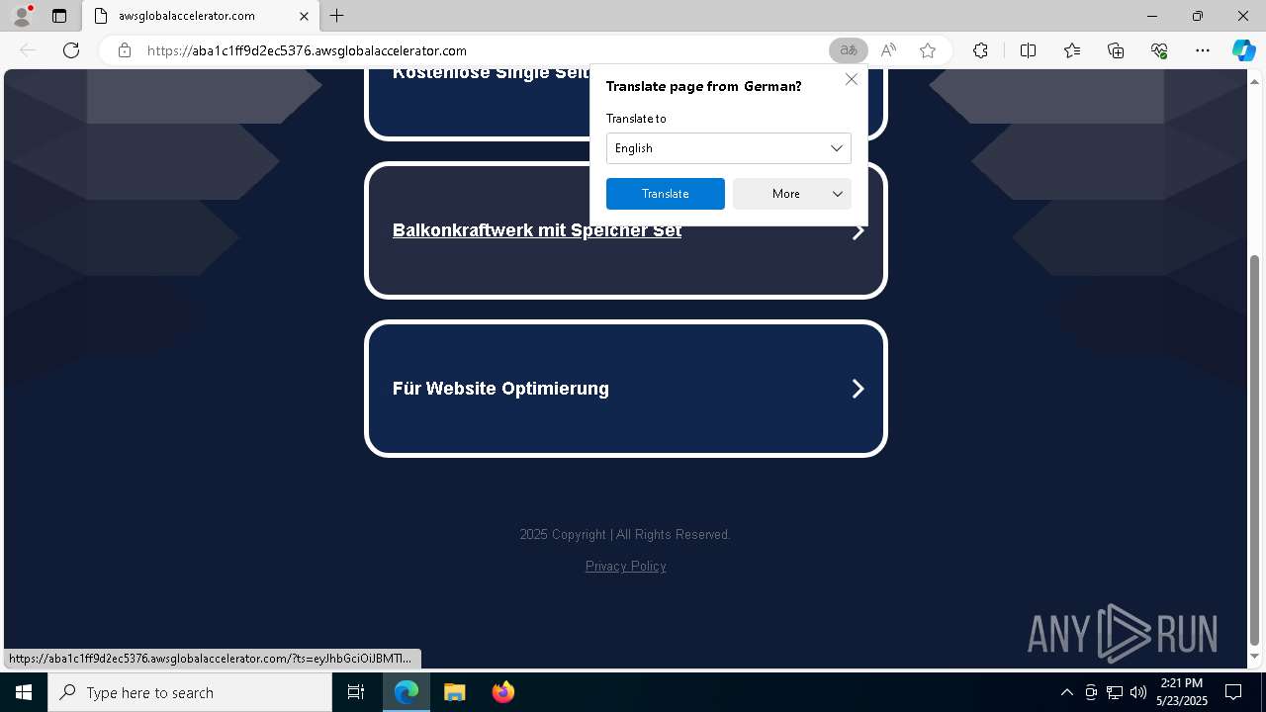
Task: Open the Privacy Policy link
Action: click(x=626, y=566)
